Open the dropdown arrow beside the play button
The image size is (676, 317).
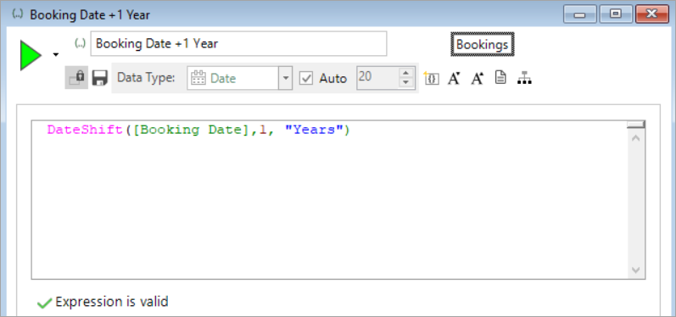pyautogui.click(x=56, y=55)
